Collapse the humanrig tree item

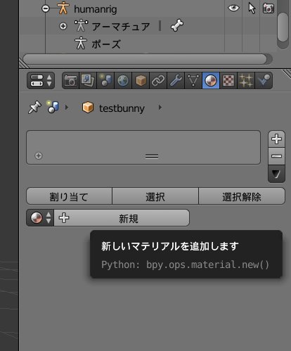click(x=46, y=8)
